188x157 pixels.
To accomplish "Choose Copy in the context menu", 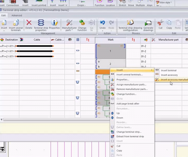I will [119, 151].
